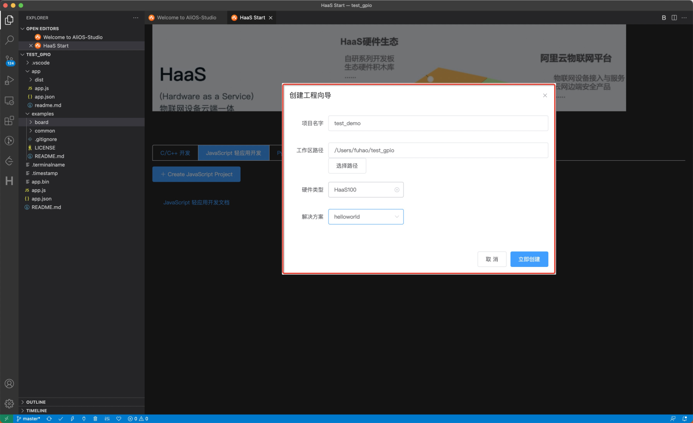Click the workspace path input field

(x=438, y=150)
